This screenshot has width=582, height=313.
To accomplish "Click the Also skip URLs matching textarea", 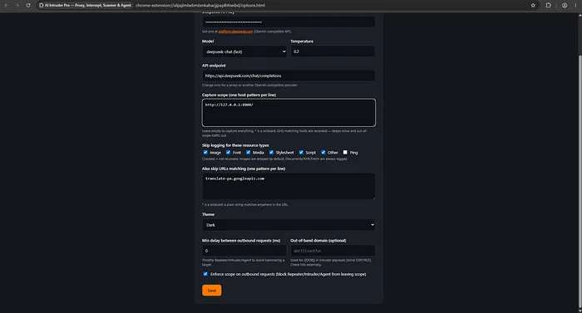I will pyautogui.click(x=289, y=186).
